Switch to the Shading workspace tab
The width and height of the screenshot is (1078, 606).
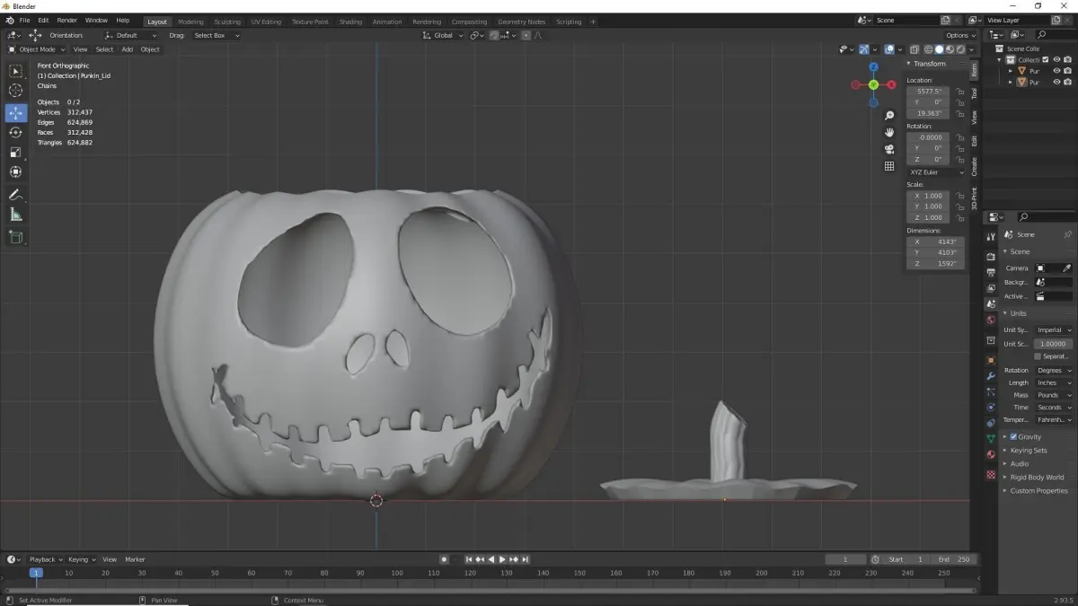pos(350,22)
